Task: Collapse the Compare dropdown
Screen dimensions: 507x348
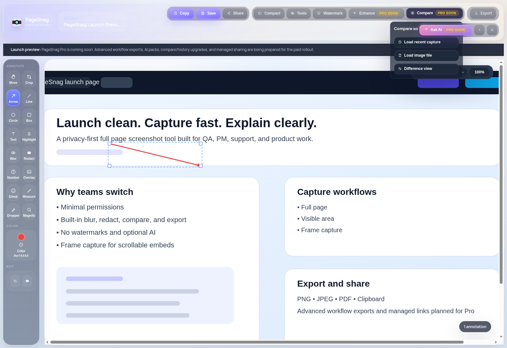Action: coord(434,13)
